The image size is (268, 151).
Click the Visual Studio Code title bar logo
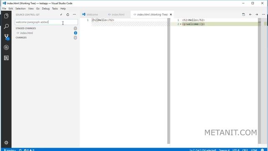click(x=4, y=3)
